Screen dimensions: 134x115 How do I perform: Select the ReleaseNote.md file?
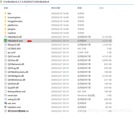pyautogui.click(x=16, y=91)
